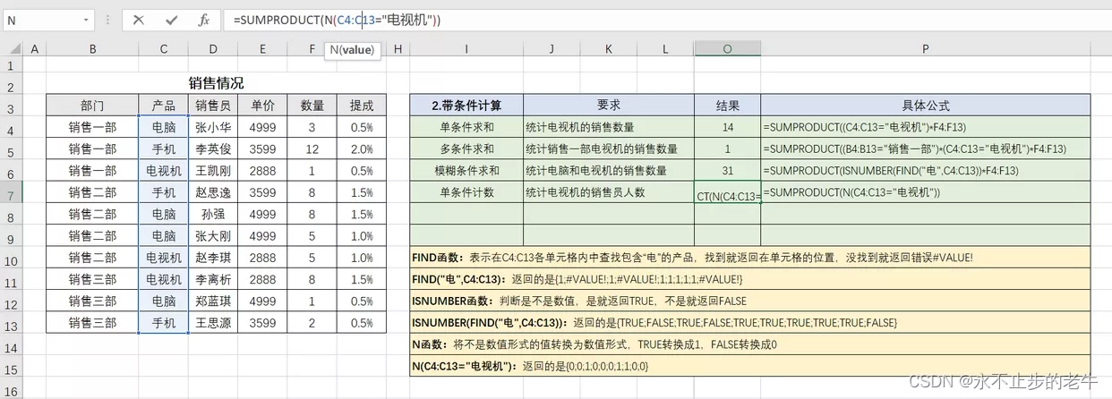Image resolution: width=1112 pixels, height=399 pixels.
Task: Click the 统计销售一部电视机的销售数量 cell
Action: coord(609,149)
